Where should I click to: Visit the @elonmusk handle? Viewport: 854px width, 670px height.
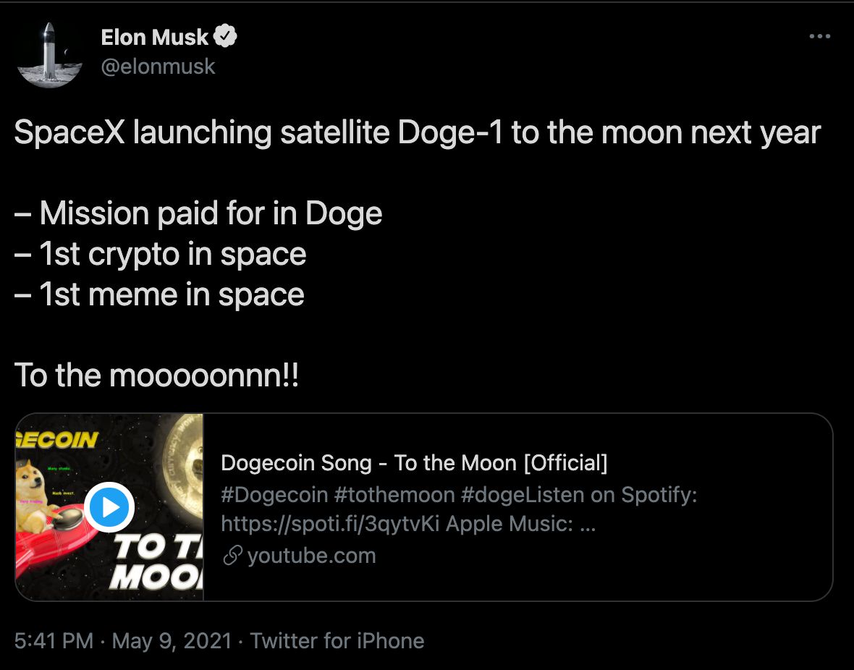(x=158, y=67)
